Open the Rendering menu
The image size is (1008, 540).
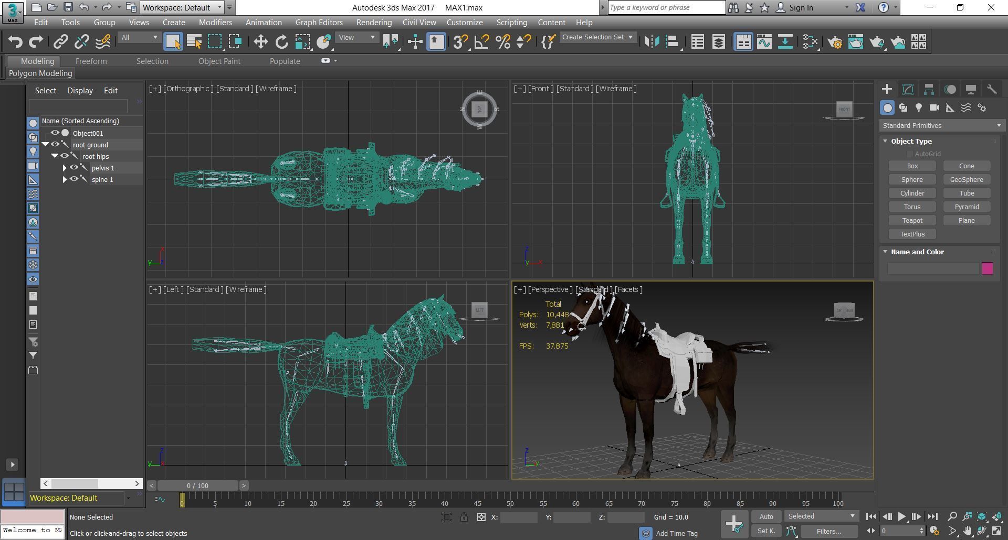374,23
